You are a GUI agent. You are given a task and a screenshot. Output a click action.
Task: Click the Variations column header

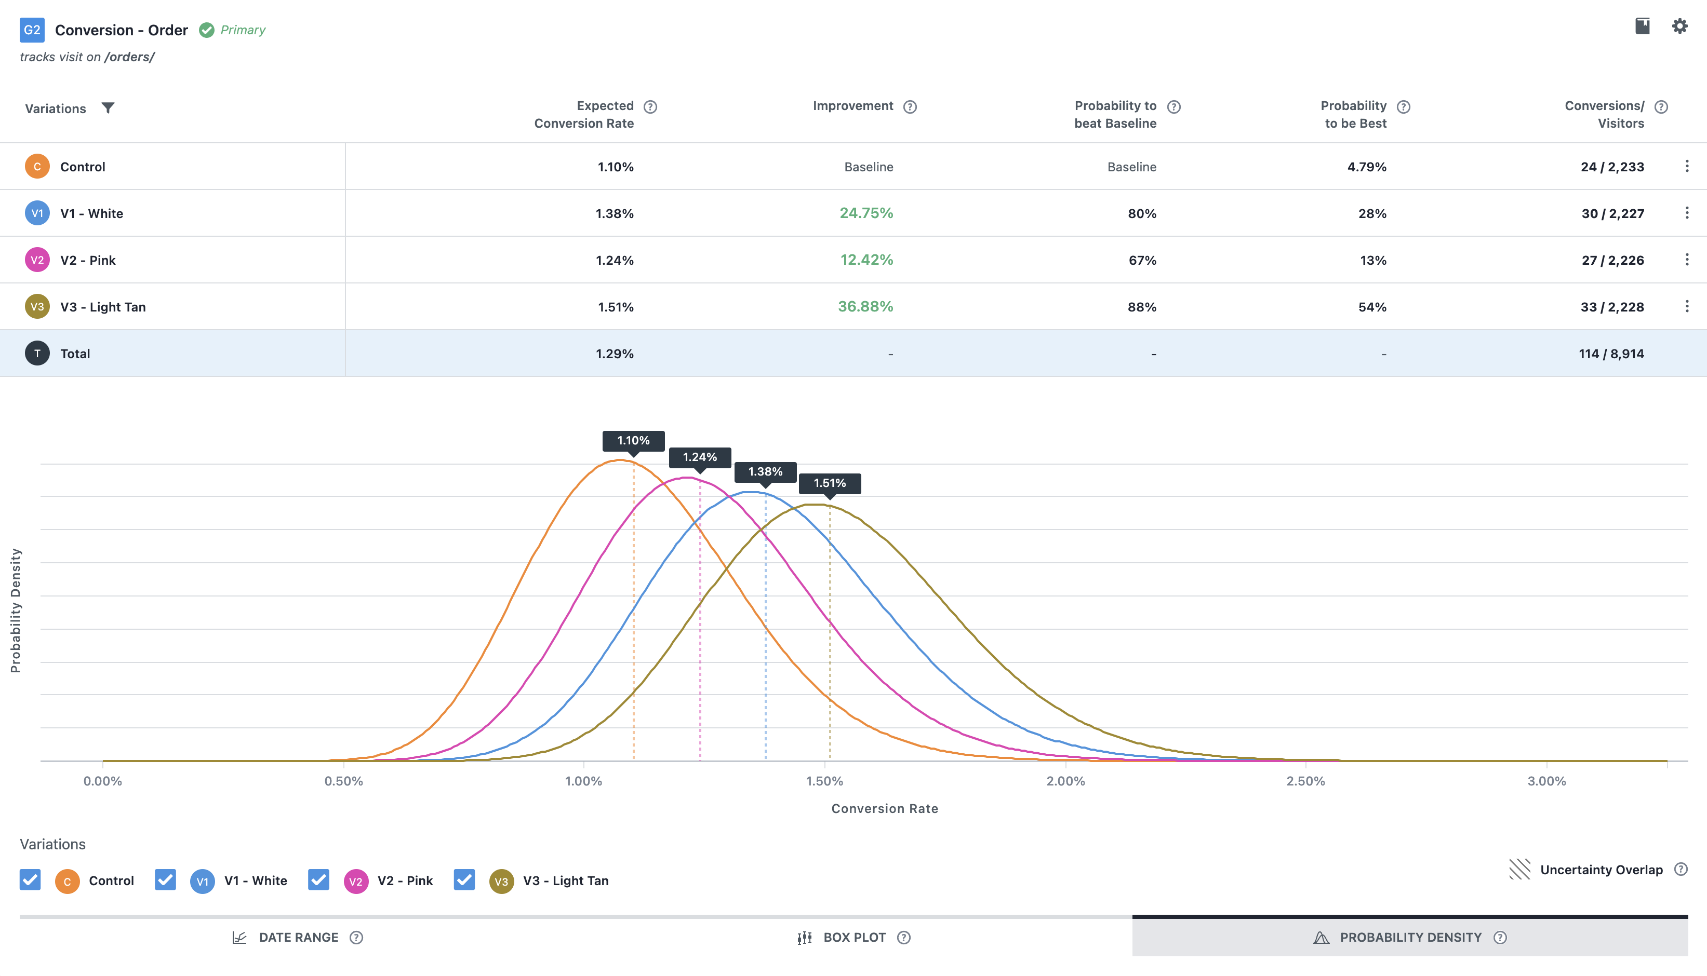click(56, 109)
